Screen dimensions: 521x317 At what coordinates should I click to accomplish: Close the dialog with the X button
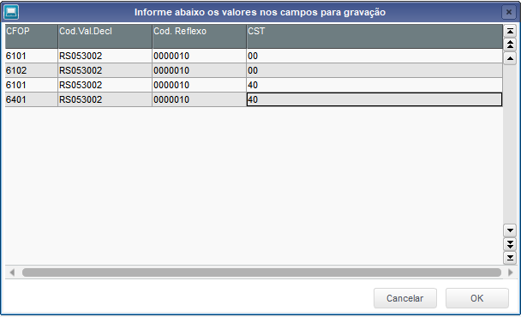click(x=509, y=12)
